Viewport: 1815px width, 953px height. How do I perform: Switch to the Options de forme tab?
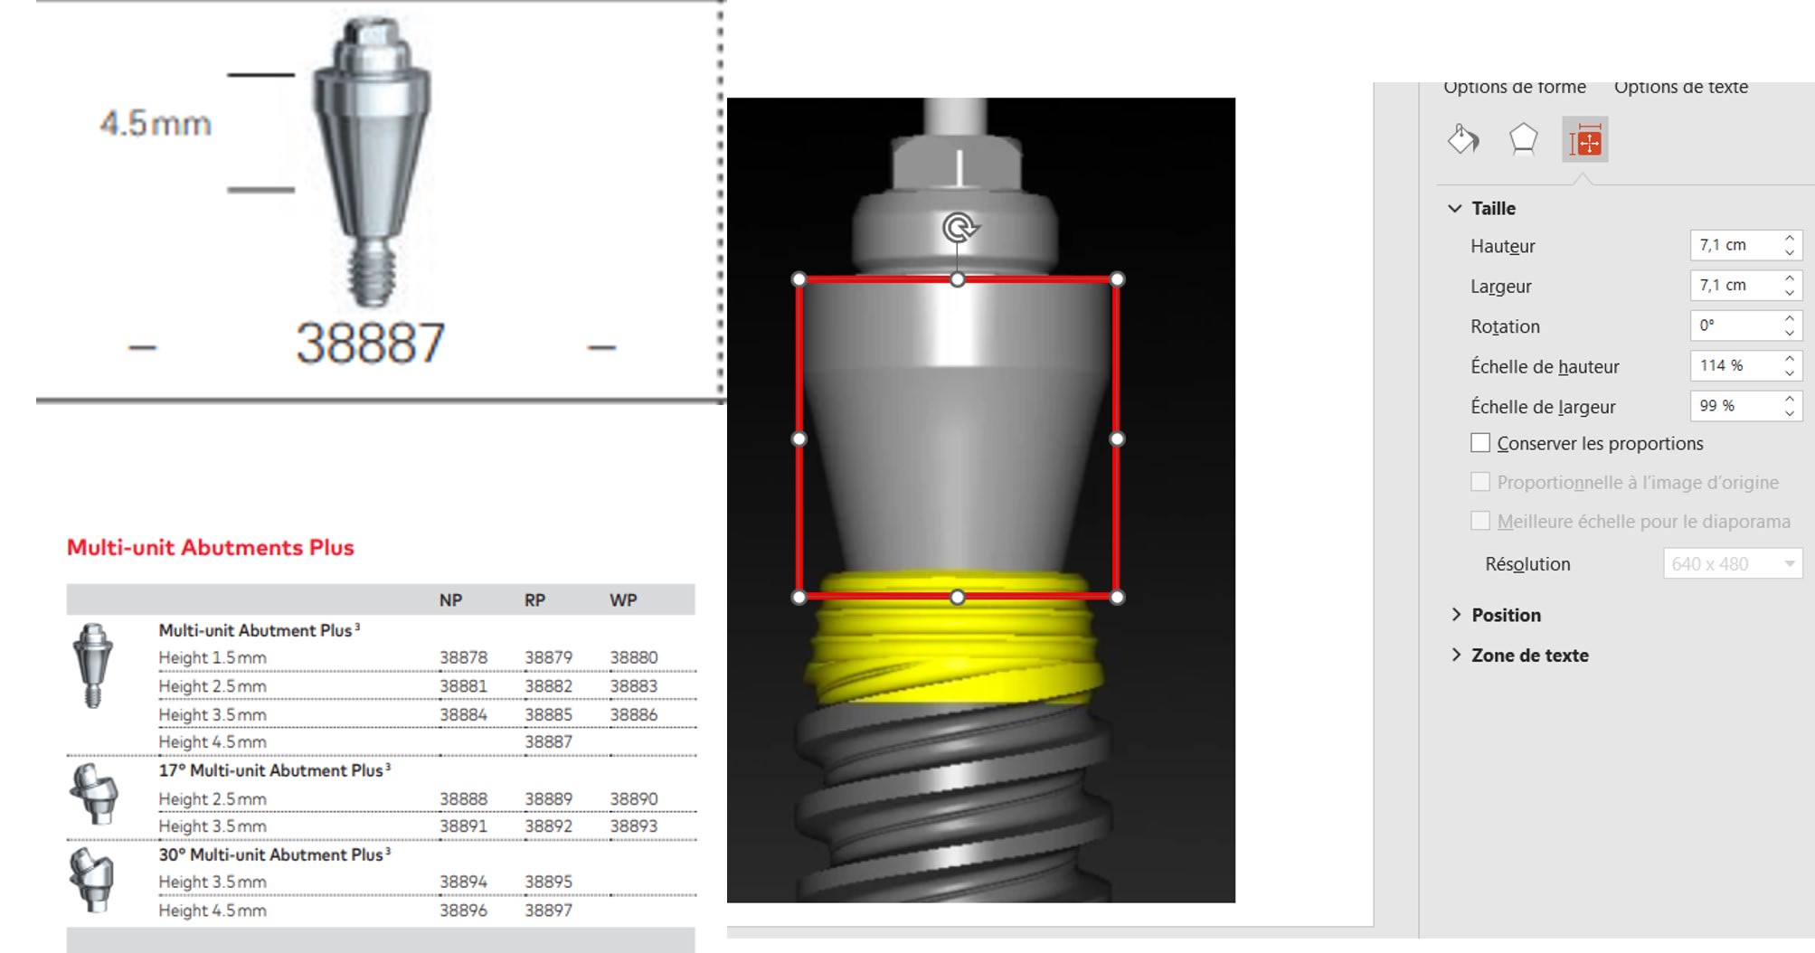pyautogui.click(x=1514, y=88)
